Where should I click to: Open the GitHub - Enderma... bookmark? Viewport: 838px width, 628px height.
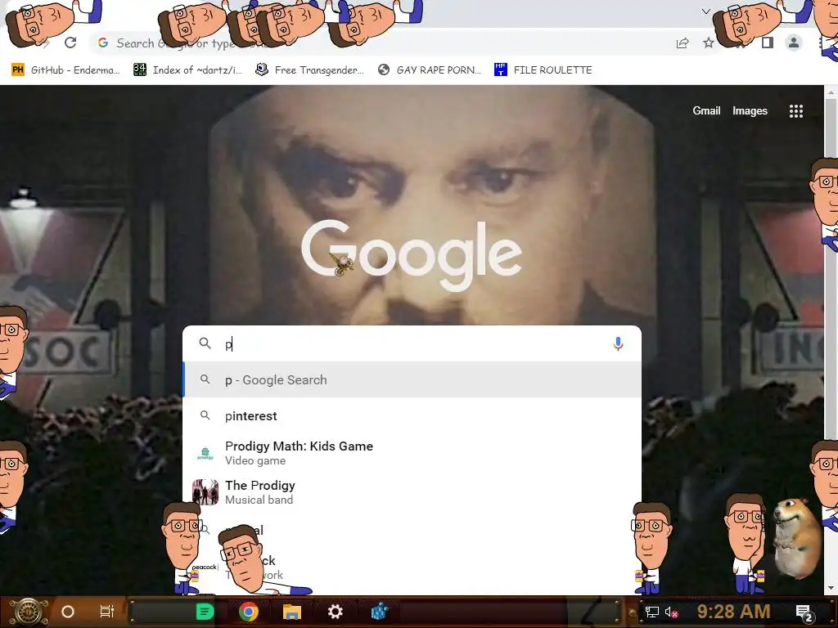[x=65, y=70]
